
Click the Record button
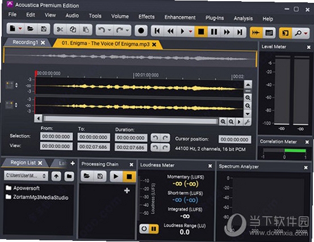(141, 31)
